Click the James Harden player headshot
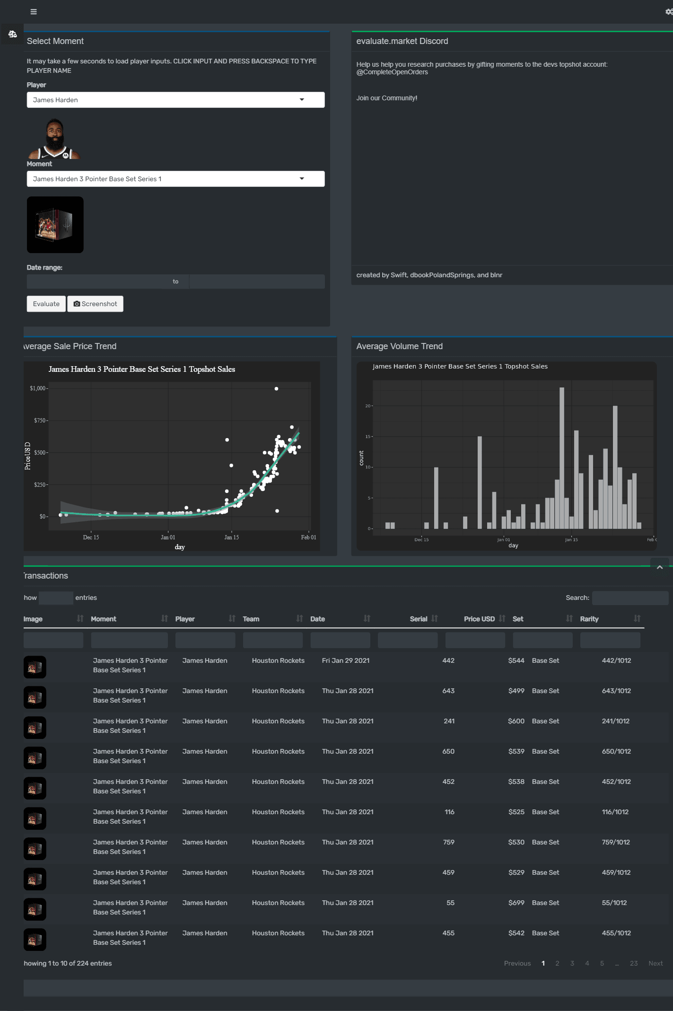The height and width of the screenshot is (1011, 673). [54, 138]
